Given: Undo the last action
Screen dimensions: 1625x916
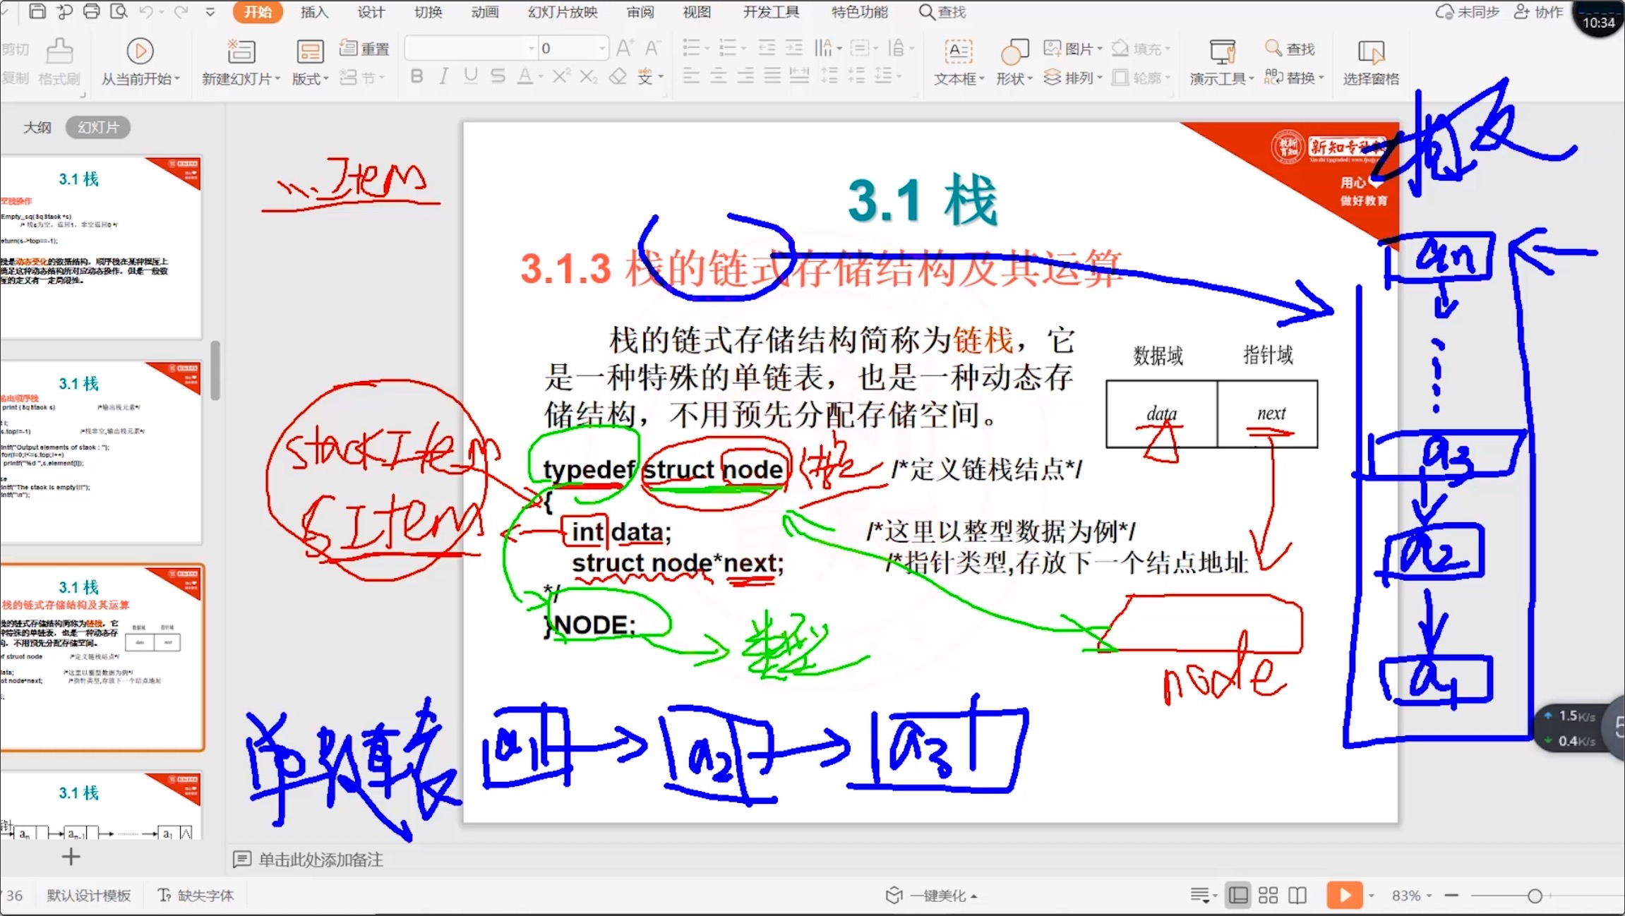Looking at the screenshot, I should (146, 11).
